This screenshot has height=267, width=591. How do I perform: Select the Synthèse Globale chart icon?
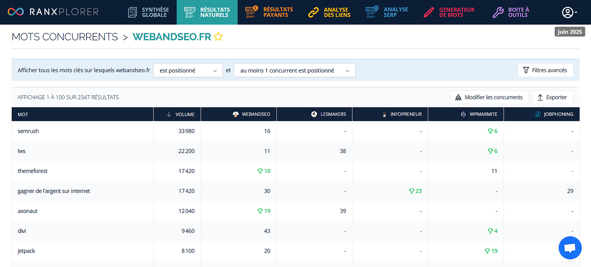click(x=132, y=12)
